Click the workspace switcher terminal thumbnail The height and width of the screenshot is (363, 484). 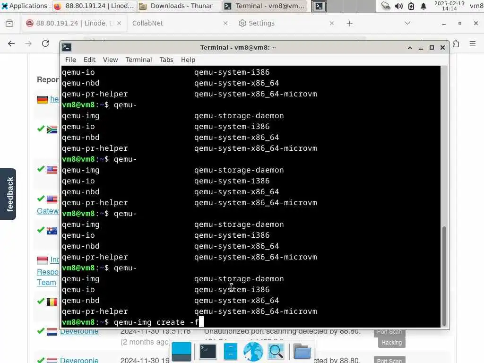click(319, 6)
